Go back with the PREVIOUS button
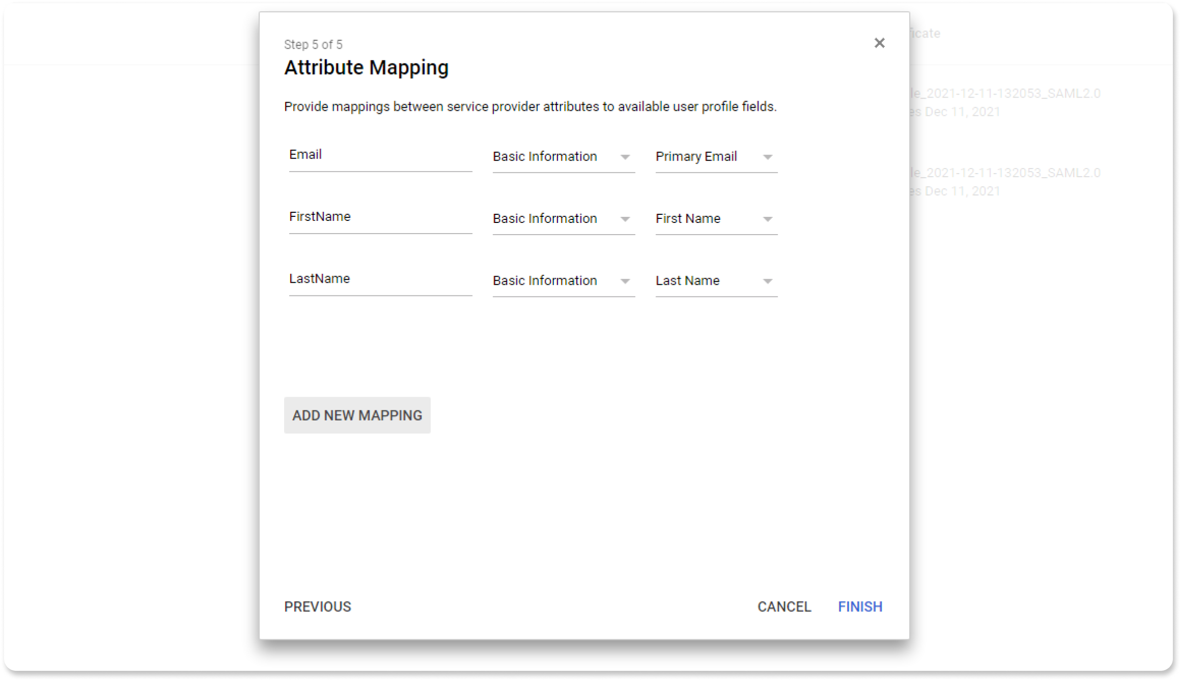 (318, 606)
